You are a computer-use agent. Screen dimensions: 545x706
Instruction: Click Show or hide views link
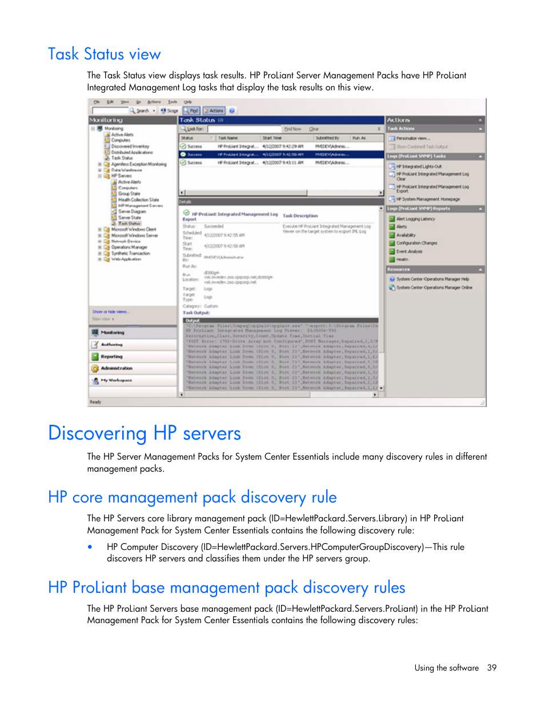tap(111, 312)
